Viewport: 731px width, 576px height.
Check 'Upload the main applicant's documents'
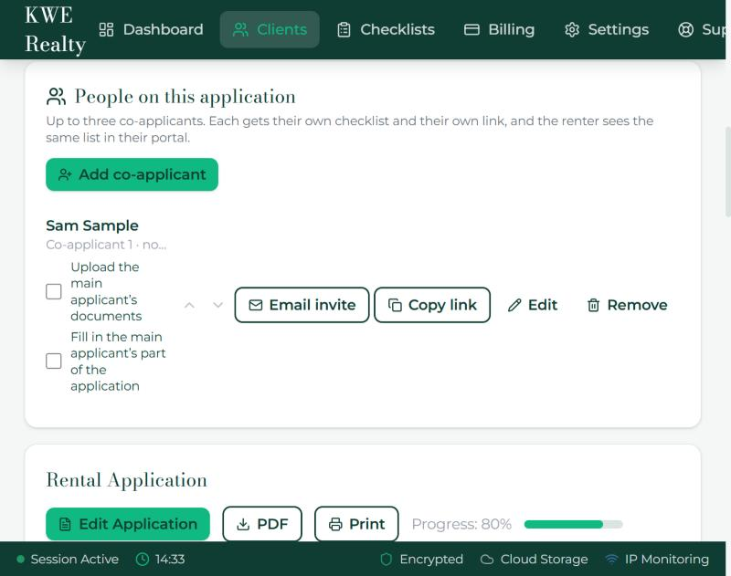point(54,291)
